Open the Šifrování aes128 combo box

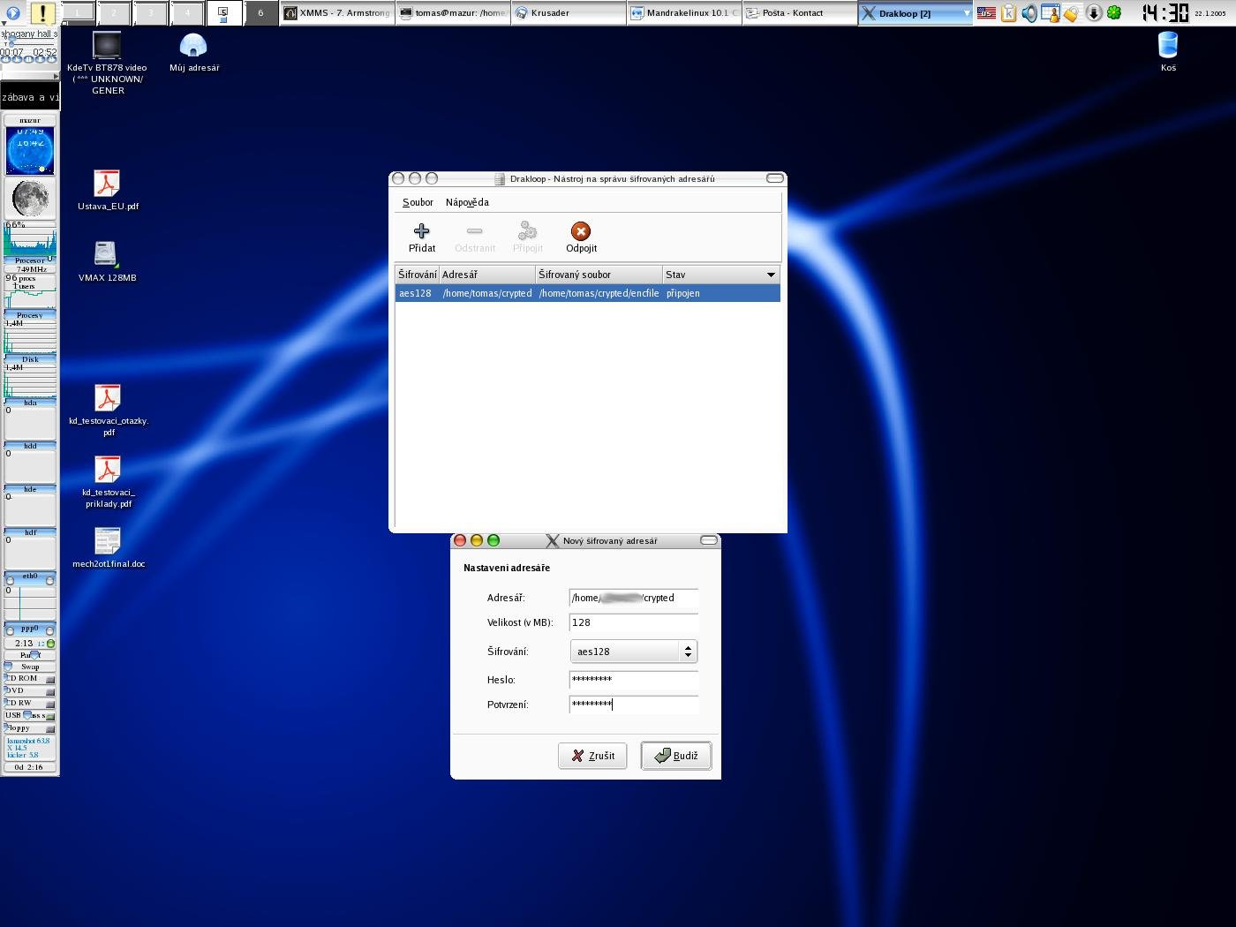coord(633,652)
